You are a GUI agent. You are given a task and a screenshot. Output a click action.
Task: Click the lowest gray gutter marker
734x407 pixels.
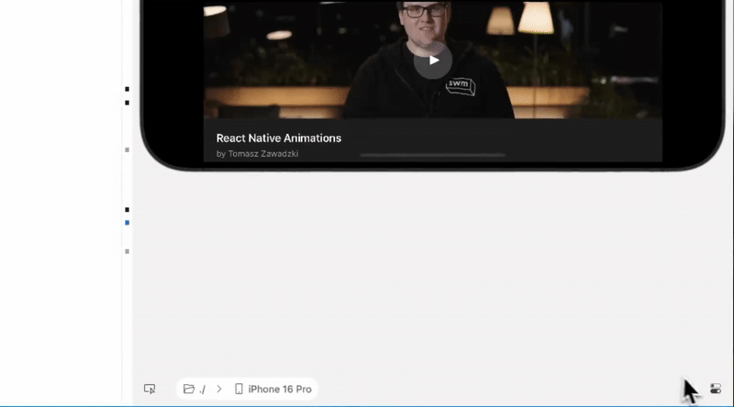coord(127,251)
